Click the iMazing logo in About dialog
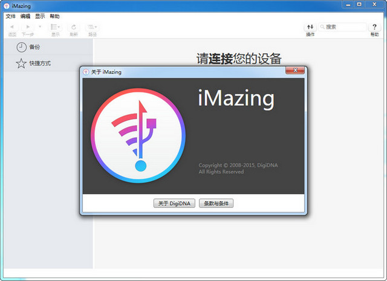 point(138,136)
